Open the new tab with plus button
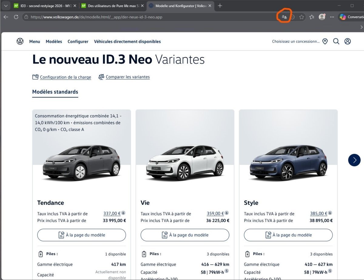 [x=220, y=6]
